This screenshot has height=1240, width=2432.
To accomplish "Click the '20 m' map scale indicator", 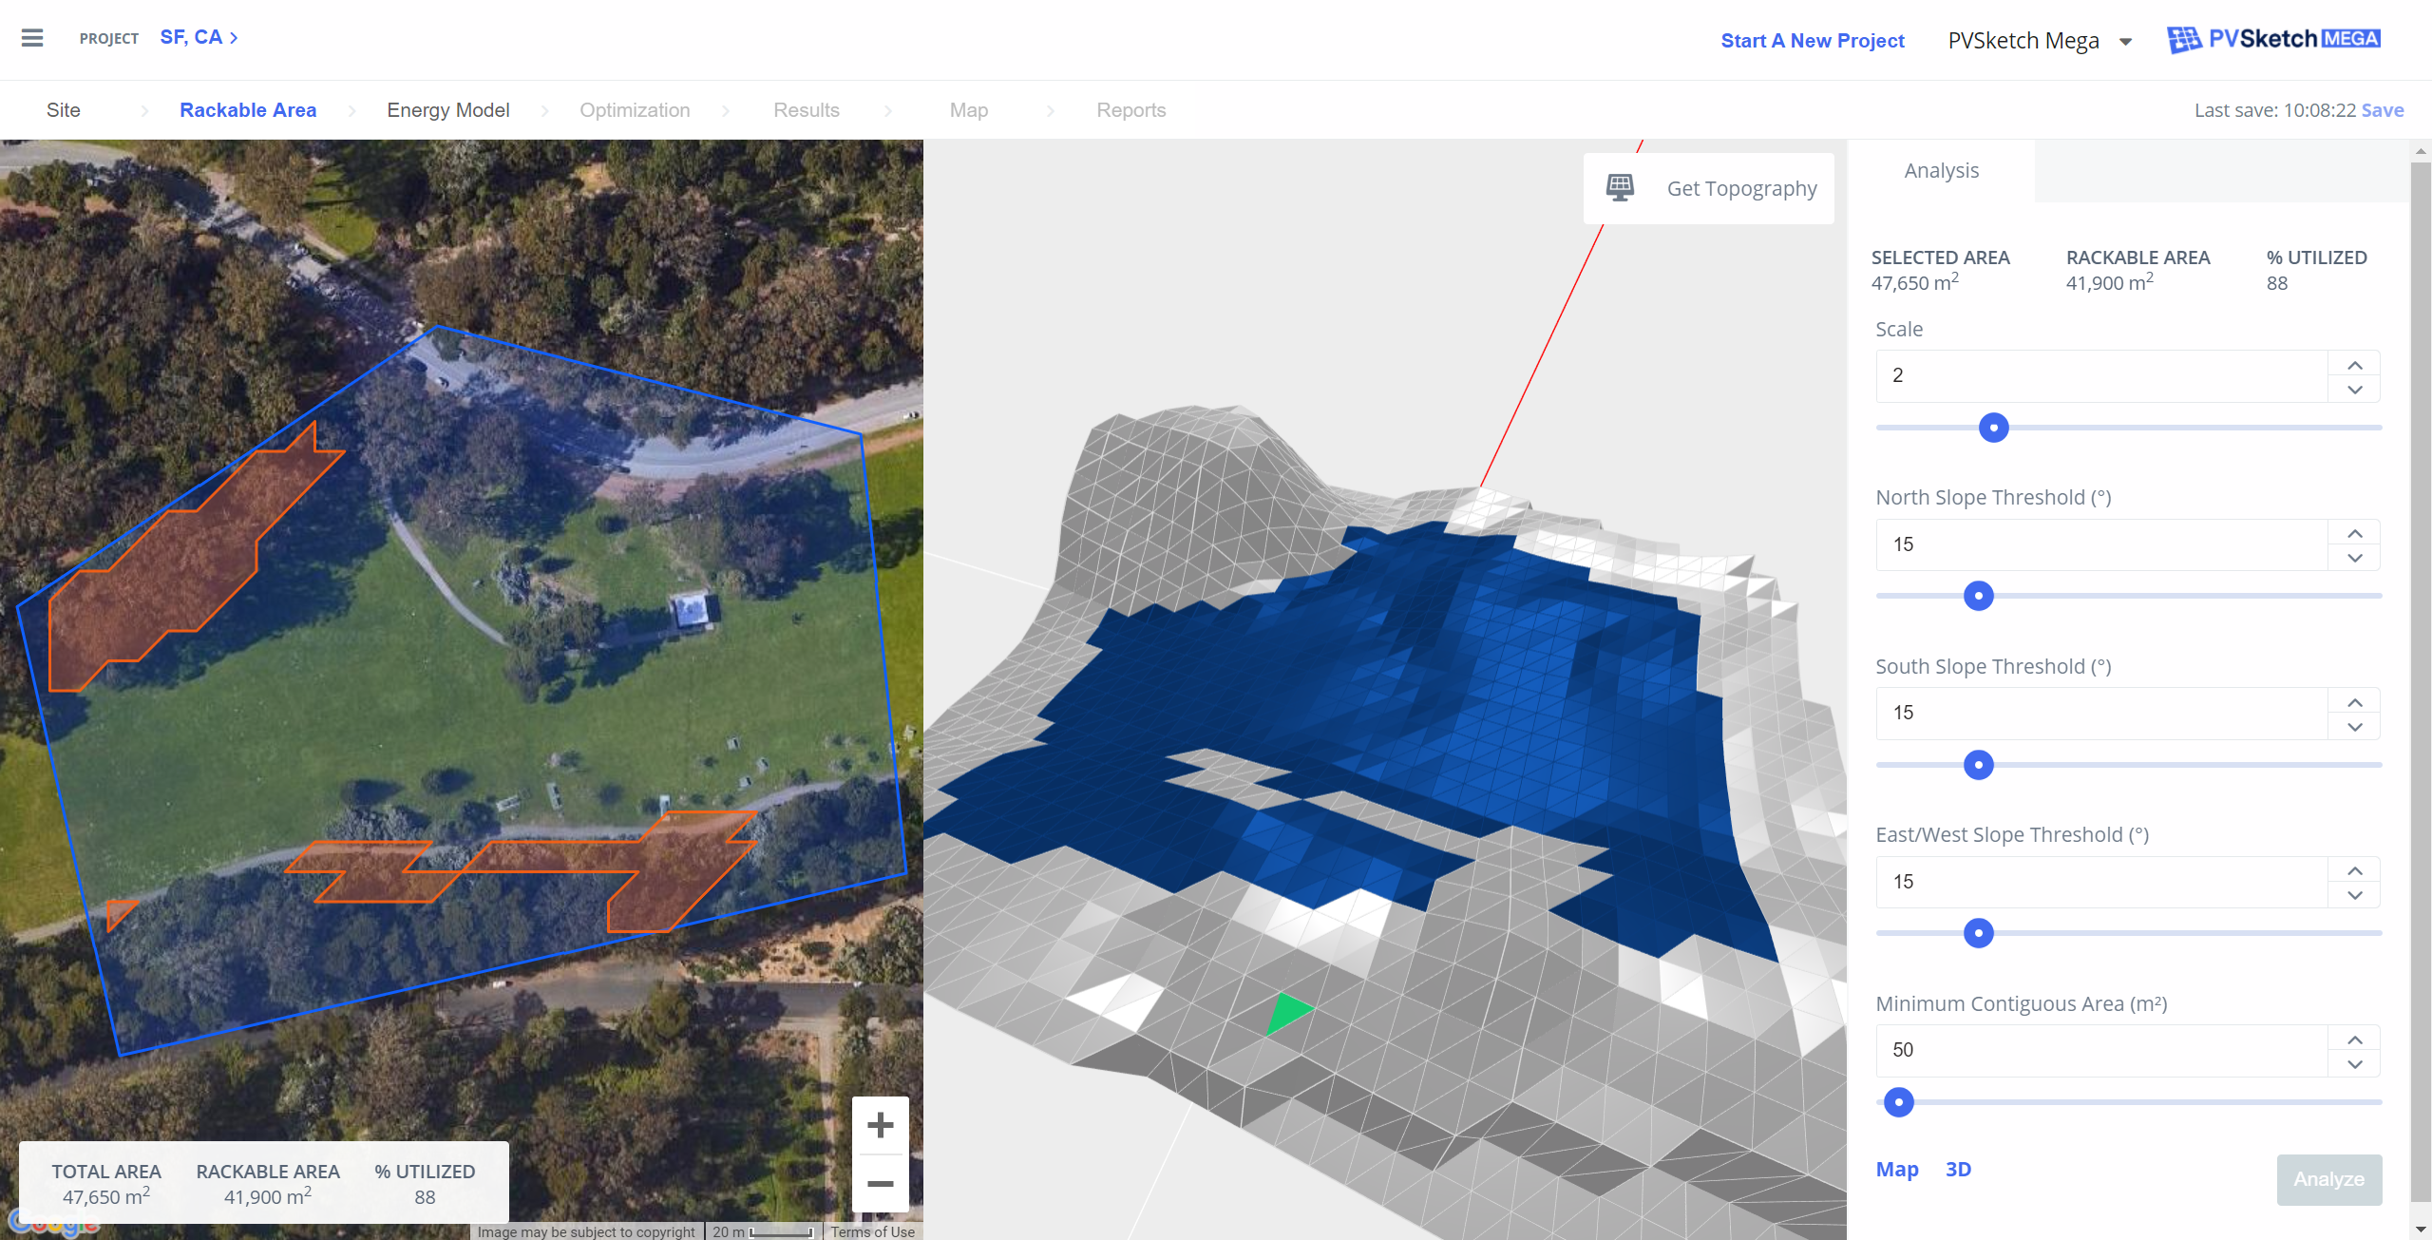I will pyautogui.click(x=763, y=1231).
